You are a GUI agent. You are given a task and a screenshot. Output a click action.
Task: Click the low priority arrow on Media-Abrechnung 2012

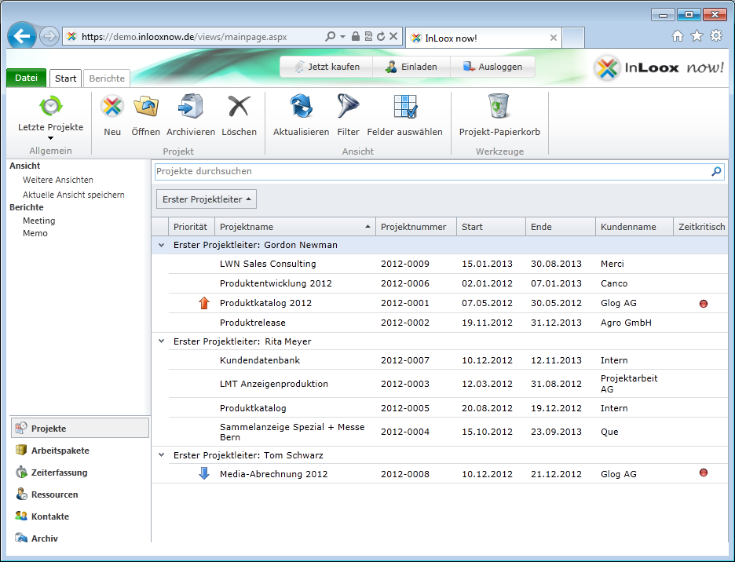(204, 473)
